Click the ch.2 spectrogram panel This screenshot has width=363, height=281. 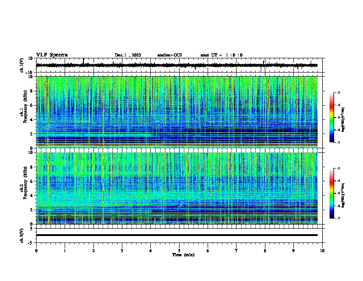[177, 188]
